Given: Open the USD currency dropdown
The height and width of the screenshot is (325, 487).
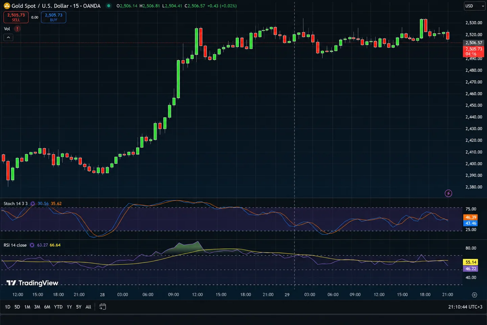Looking at the screenshot, I should click(474, 6).
